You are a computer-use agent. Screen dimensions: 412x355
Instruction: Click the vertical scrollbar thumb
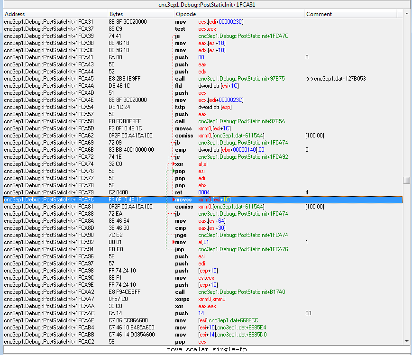pos(406,180)
